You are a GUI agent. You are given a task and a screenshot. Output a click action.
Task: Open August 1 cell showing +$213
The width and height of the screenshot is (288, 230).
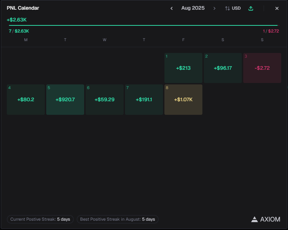tap(183, 68)
